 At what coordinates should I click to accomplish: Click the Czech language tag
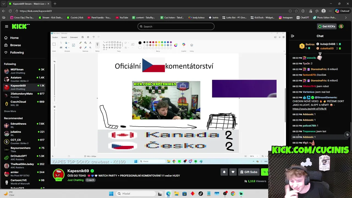(90, 180)
